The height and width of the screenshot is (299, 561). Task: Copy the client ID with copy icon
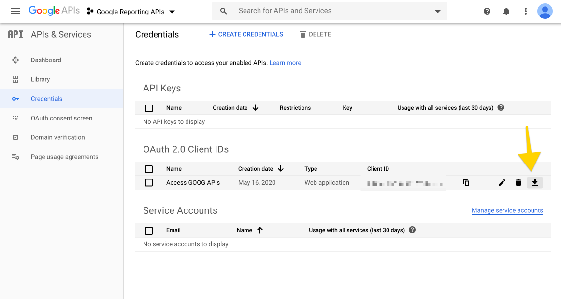pyautogui.click(x=466, y=182)
